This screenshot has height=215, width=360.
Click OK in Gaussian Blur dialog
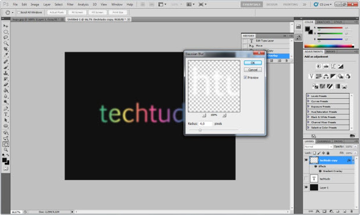point(253,63)
